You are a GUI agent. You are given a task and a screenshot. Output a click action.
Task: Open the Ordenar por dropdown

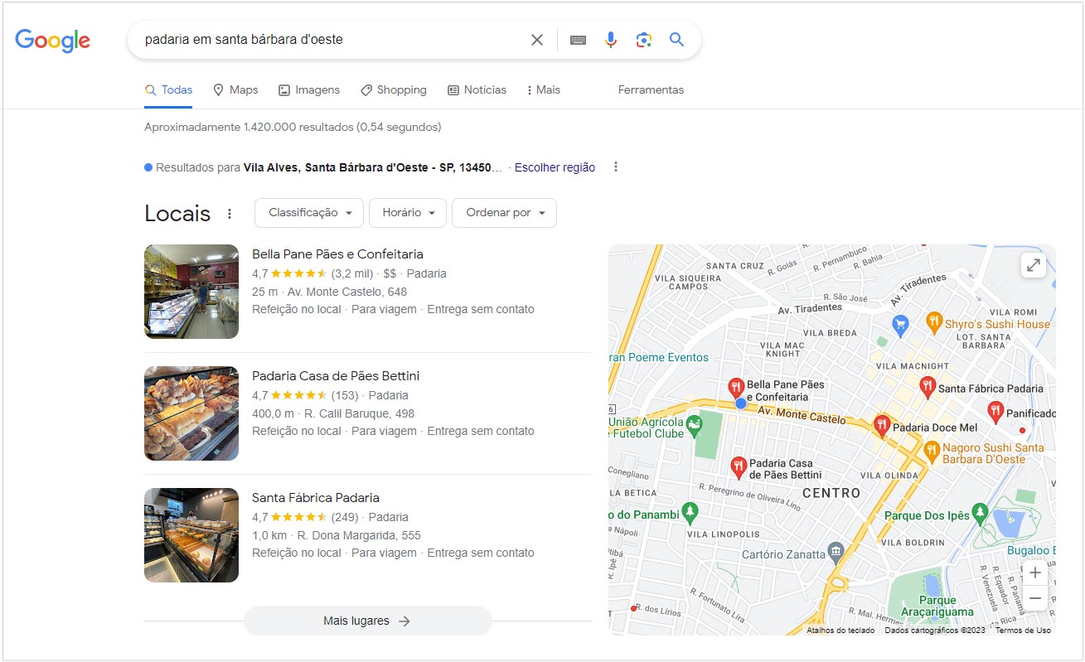pyautogui.click(x=504, y=213)
